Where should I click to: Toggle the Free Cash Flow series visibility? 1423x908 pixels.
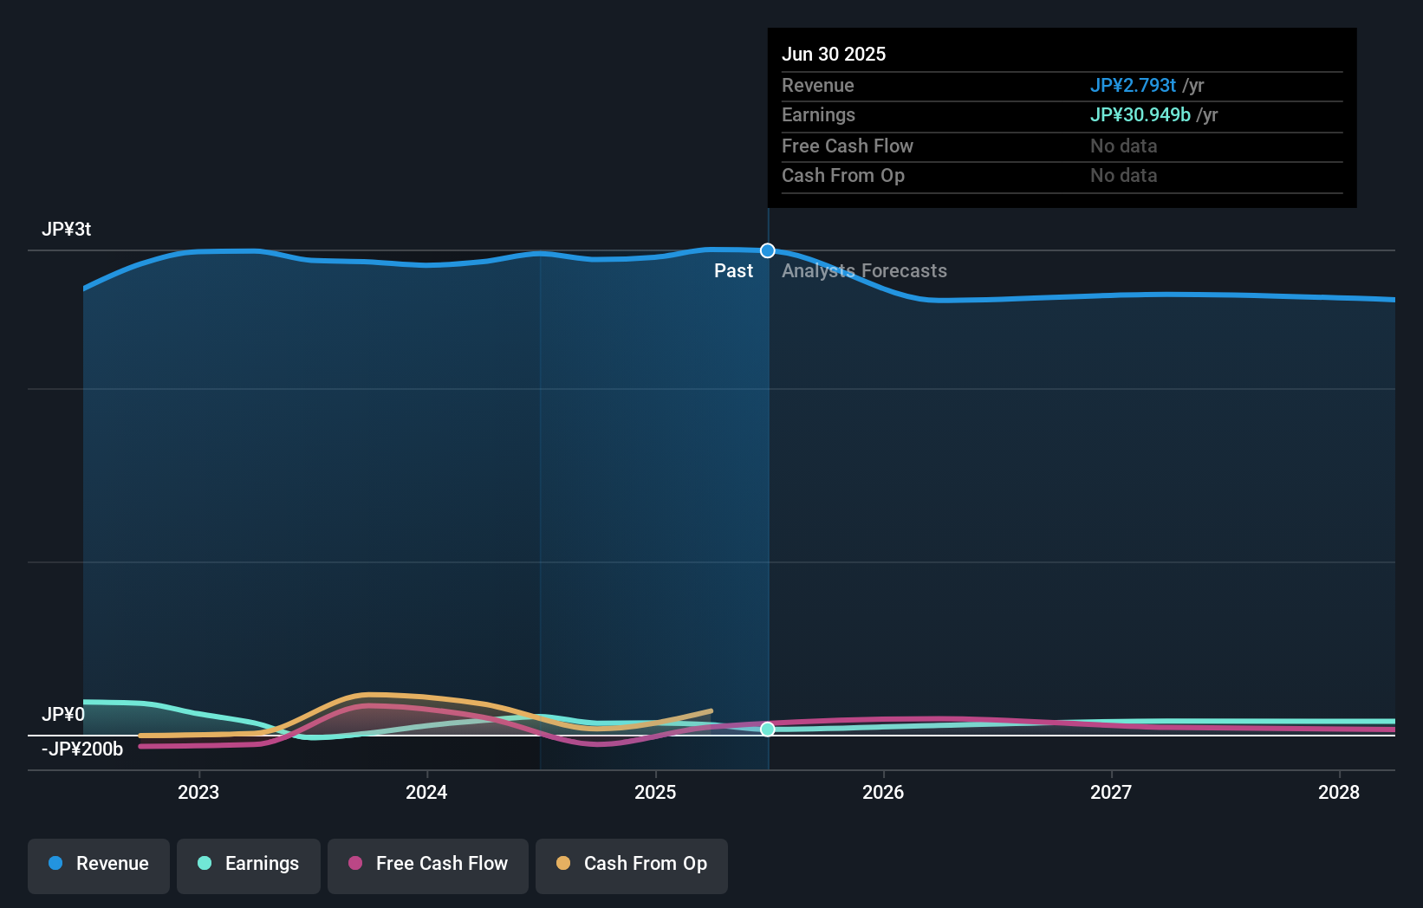coord(427,864)
